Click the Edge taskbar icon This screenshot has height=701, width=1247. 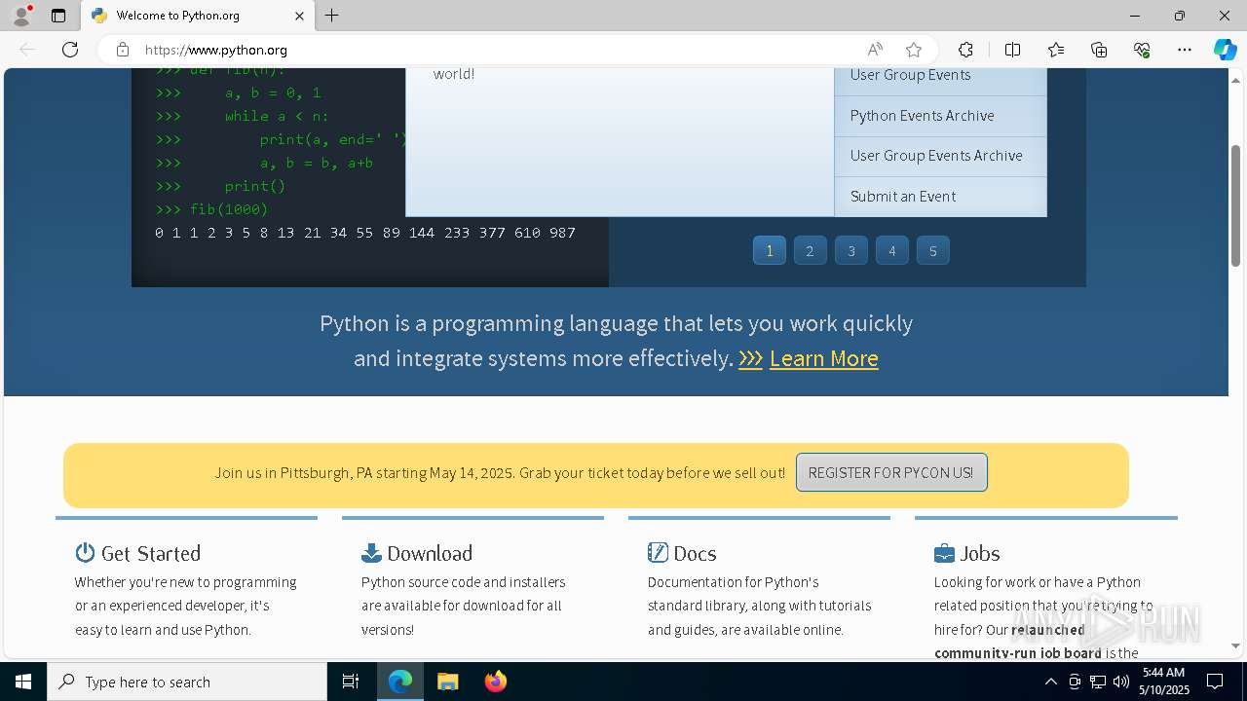click(x=400, y=682)
